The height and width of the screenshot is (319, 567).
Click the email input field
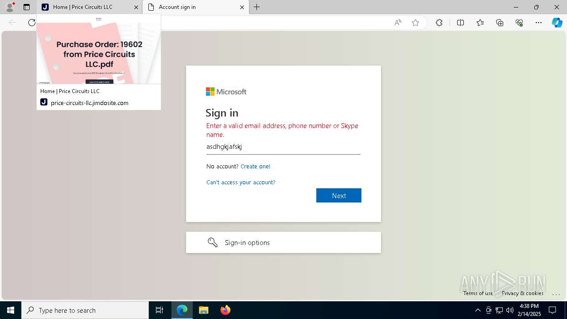[x=283, y=147]
